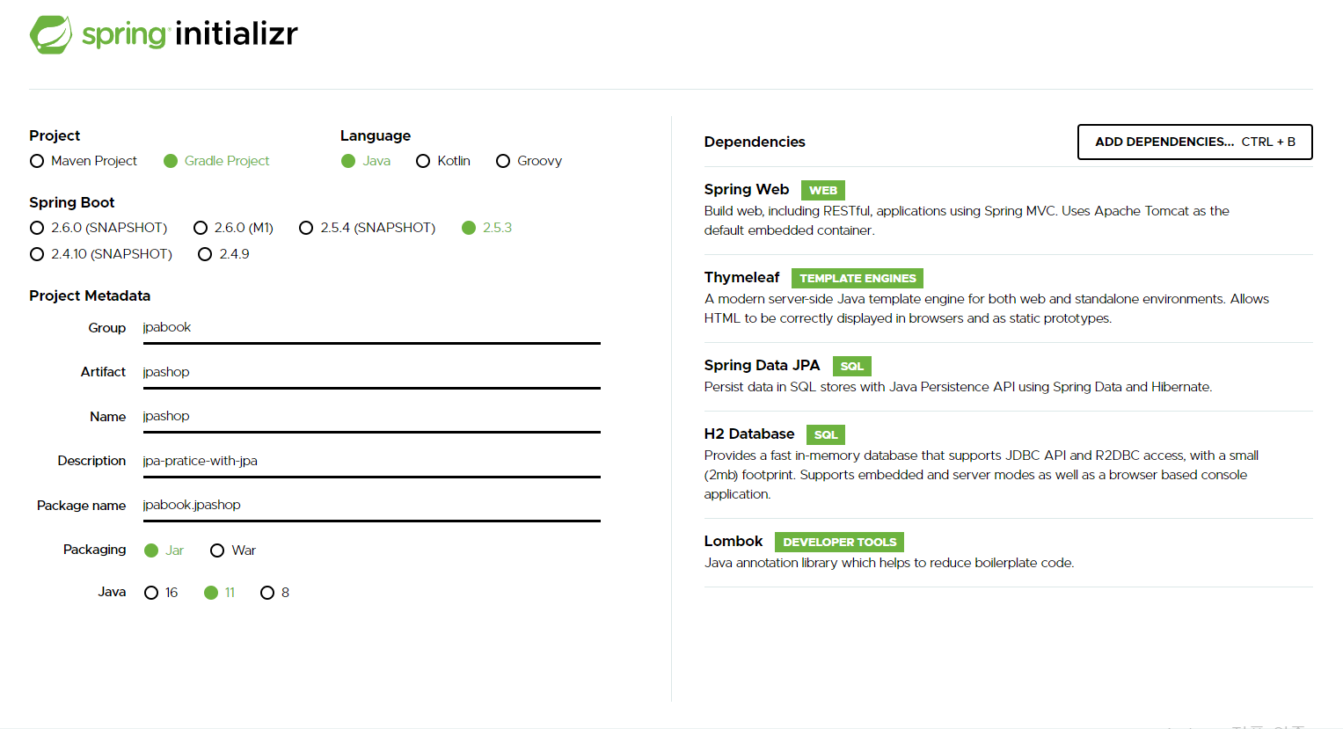Click the Spring Initializr logo
Image resolution: width=1343 pixels, height=729 pixels.
pos(164,34)
